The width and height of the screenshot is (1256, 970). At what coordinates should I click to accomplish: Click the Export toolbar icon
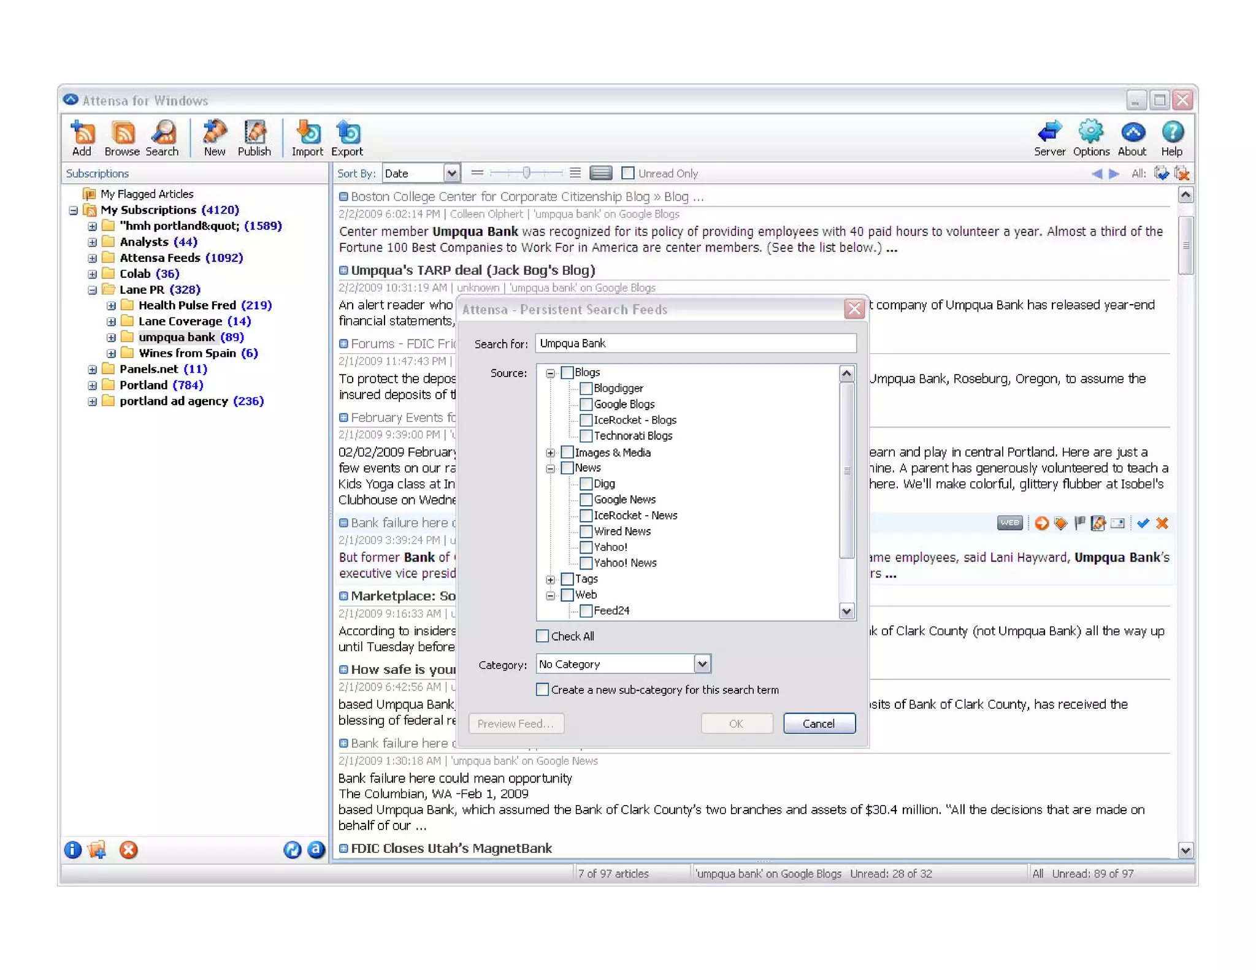(347, 139)
